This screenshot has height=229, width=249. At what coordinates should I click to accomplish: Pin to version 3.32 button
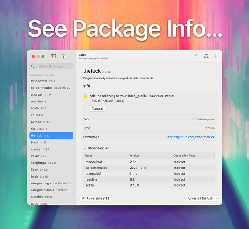(95, 198)
